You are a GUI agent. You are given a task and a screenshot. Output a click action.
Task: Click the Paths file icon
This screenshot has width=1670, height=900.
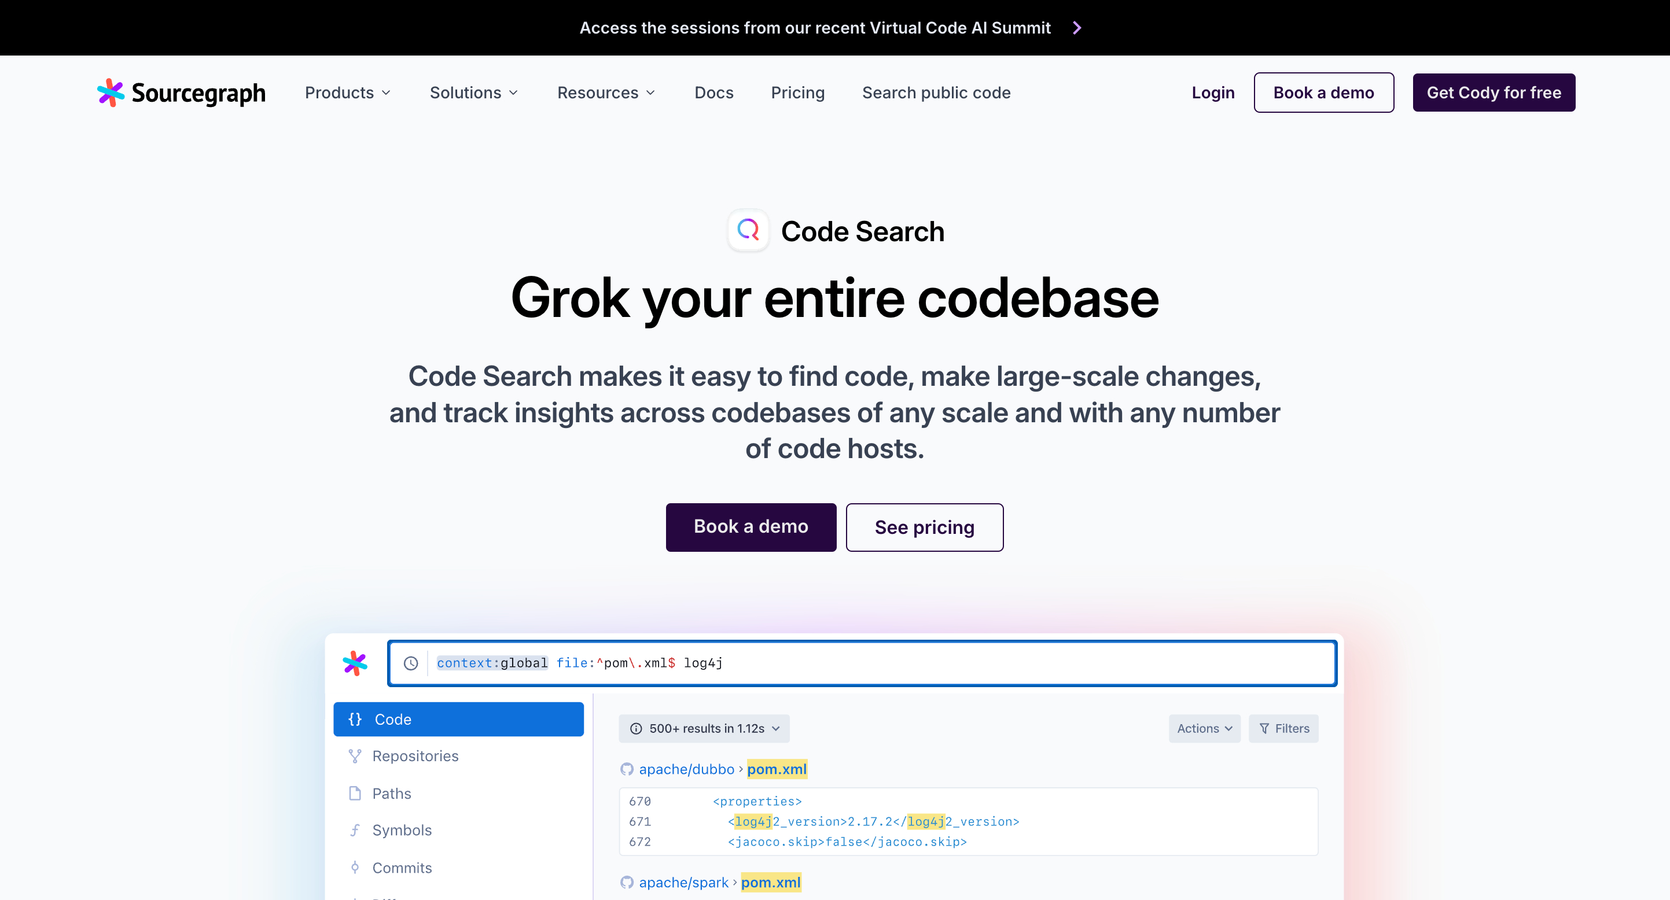click(355, 793)
